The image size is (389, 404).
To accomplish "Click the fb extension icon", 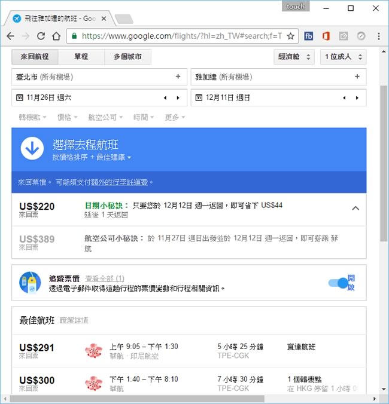I will click(309, 36).
